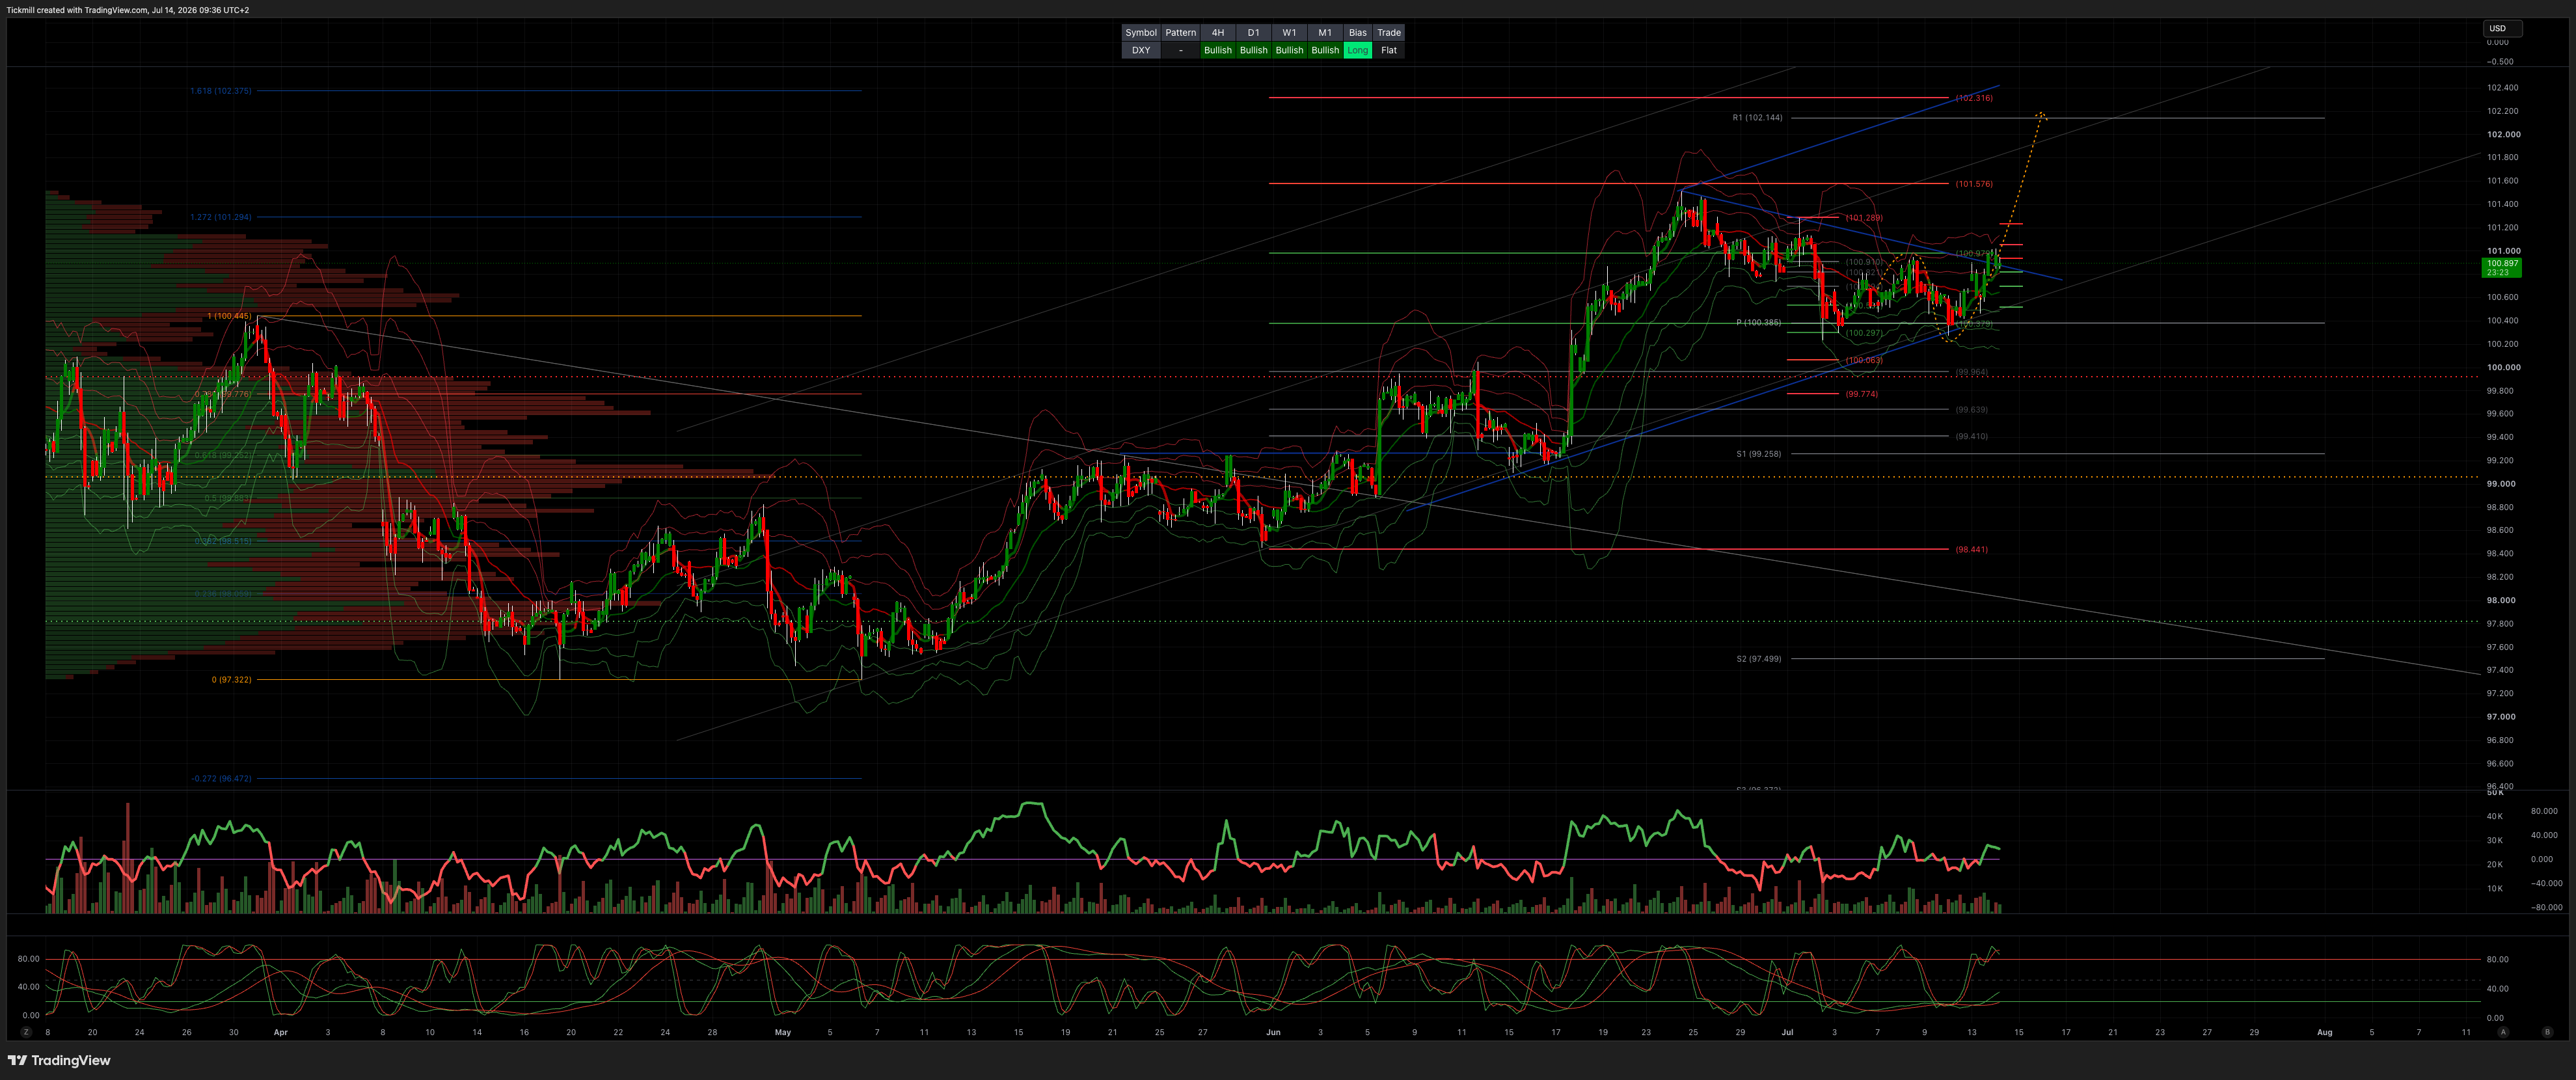Click the 1.272 (101.294) Fibonacci label
This screenshot has height=1080, width=2576.
(x=221, y=217)
